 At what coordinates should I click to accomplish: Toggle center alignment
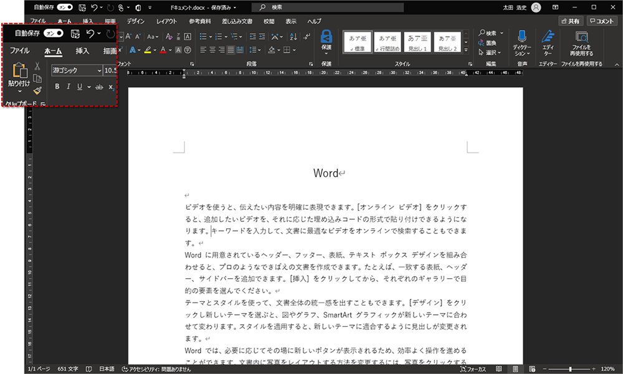[x=212, y=50]
